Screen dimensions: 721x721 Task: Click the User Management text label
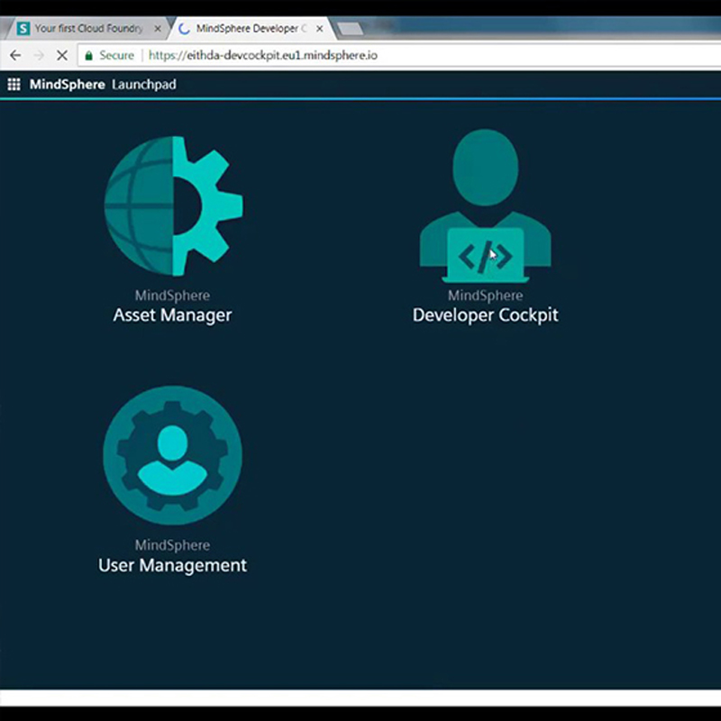tap(172, 565)
